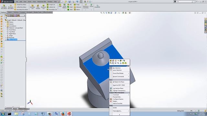This screenshot has height=116, width=207.
Task: Expand the Feature works submenu
Action: 119,111
